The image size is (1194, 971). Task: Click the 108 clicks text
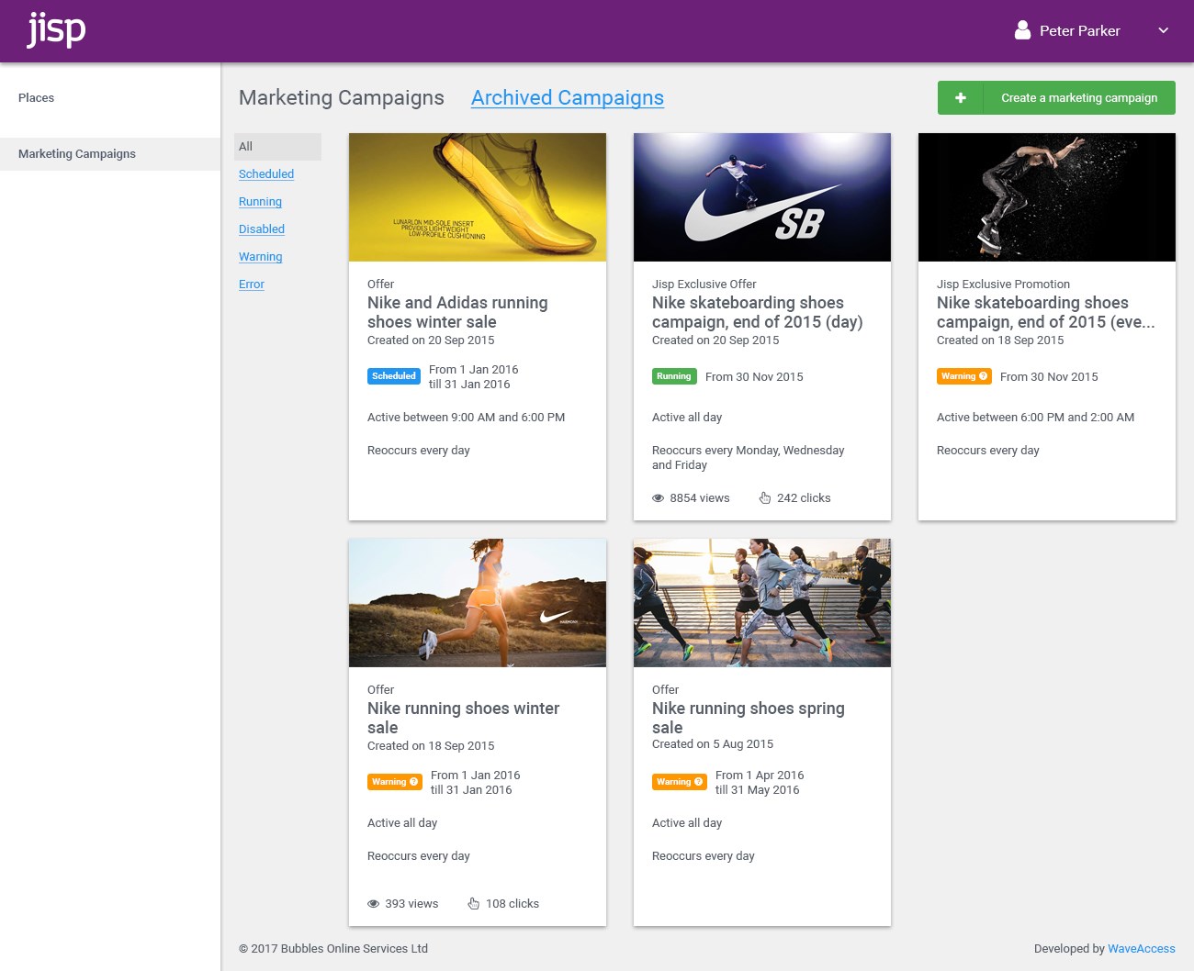513,904
